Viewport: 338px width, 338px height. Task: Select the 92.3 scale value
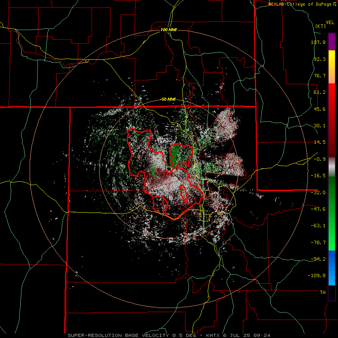tap(320, 59)
